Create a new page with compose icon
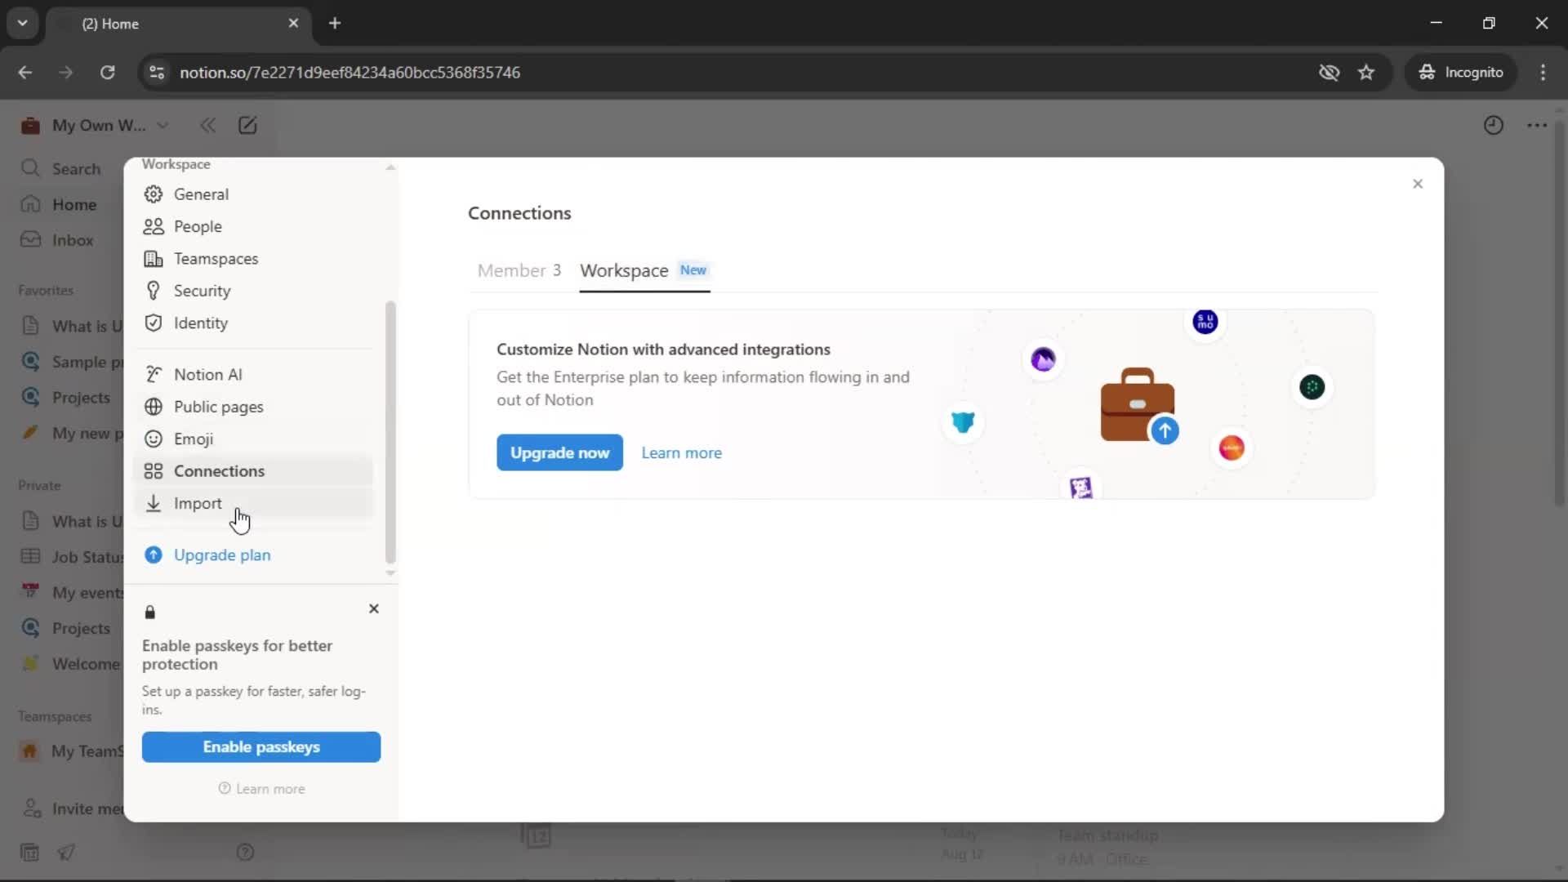1568x882 pixels. 247,125
